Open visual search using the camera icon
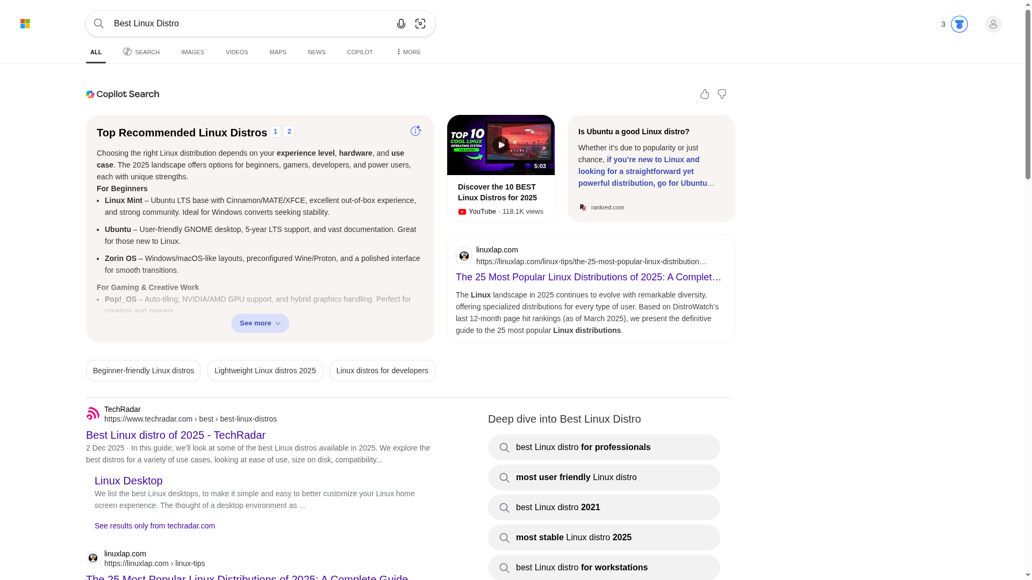 pos(421,24)
